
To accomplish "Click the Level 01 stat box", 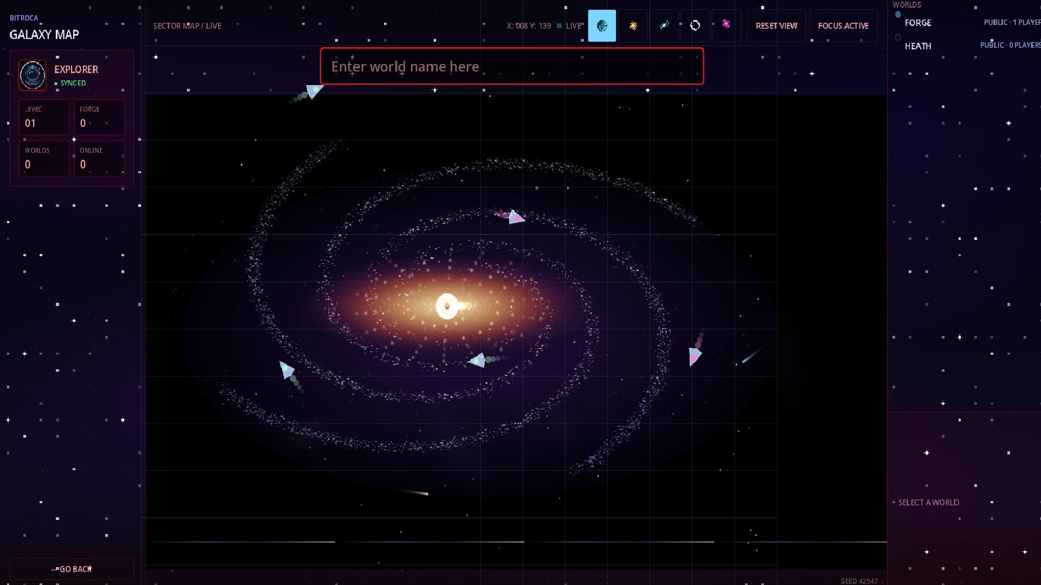I will click(x=44, y=117).
